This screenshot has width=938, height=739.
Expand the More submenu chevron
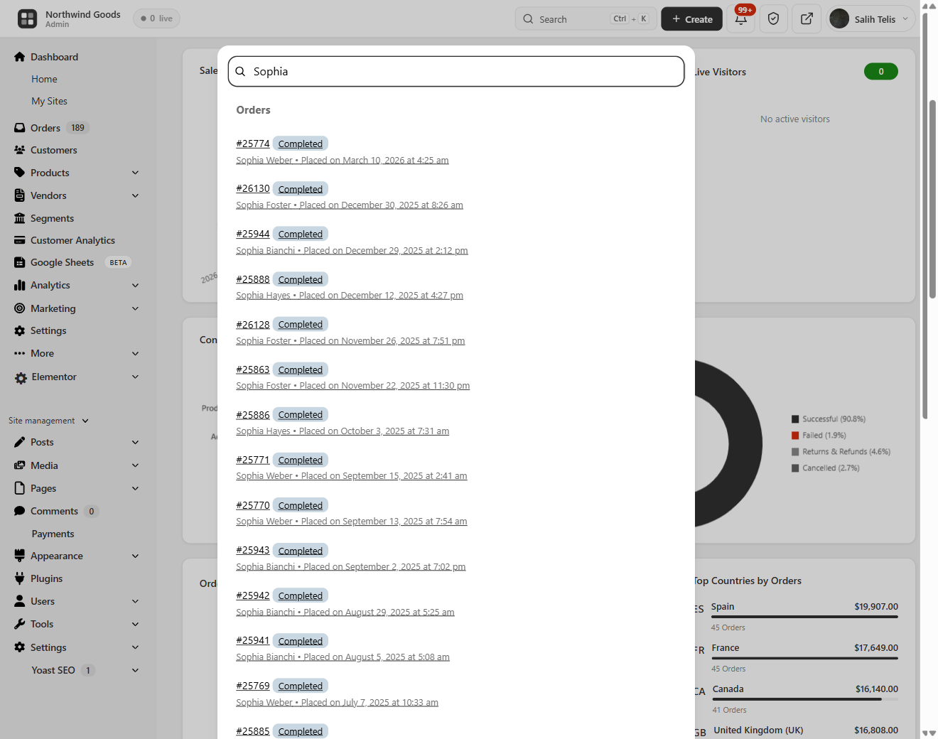tap(135, 353)
